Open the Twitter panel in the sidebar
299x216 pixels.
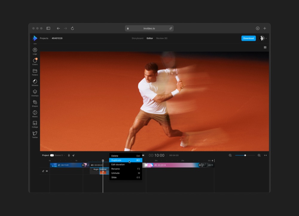(35, 135)
